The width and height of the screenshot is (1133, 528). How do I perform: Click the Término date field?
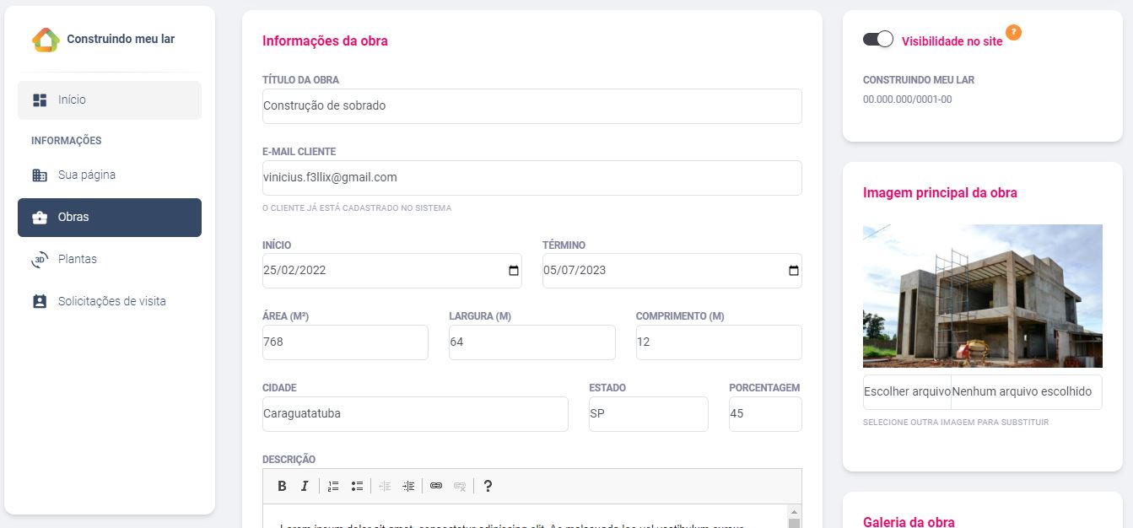[x=672, y=271]
